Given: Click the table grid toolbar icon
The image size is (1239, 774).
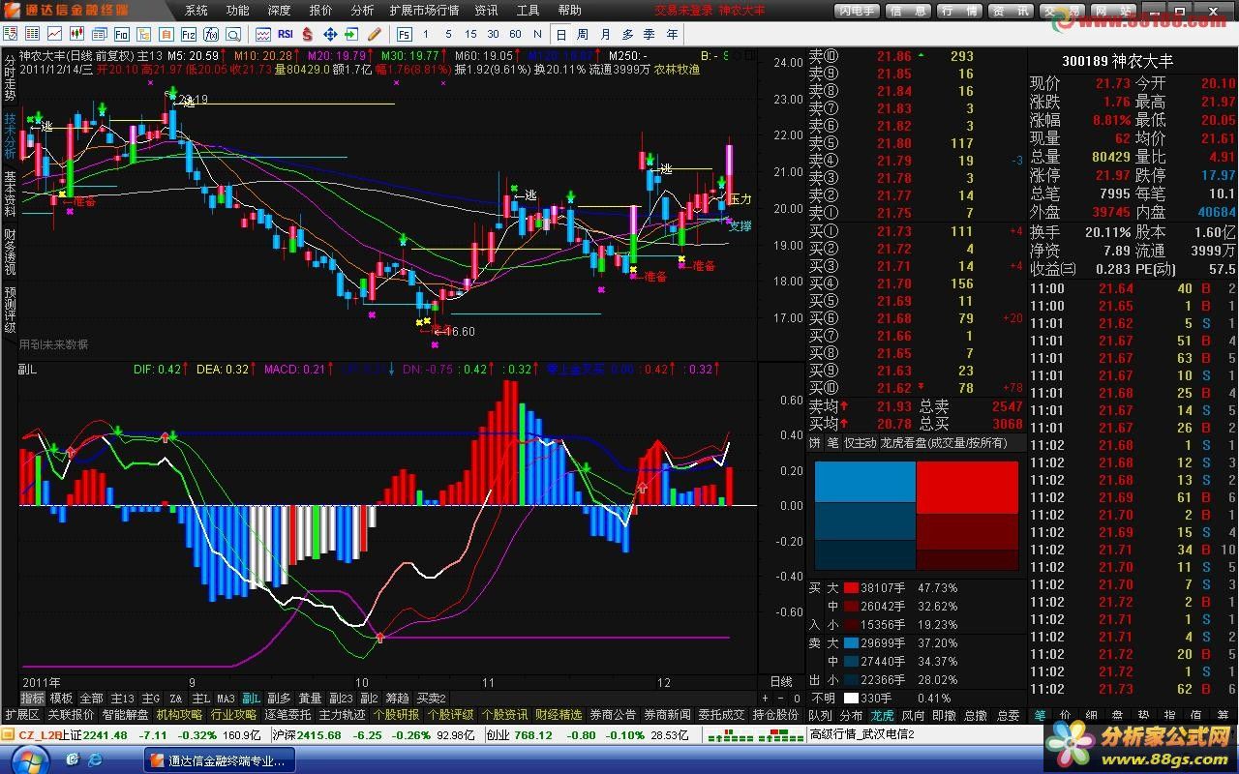Looking at the screenshot, I should coord(33,34).
